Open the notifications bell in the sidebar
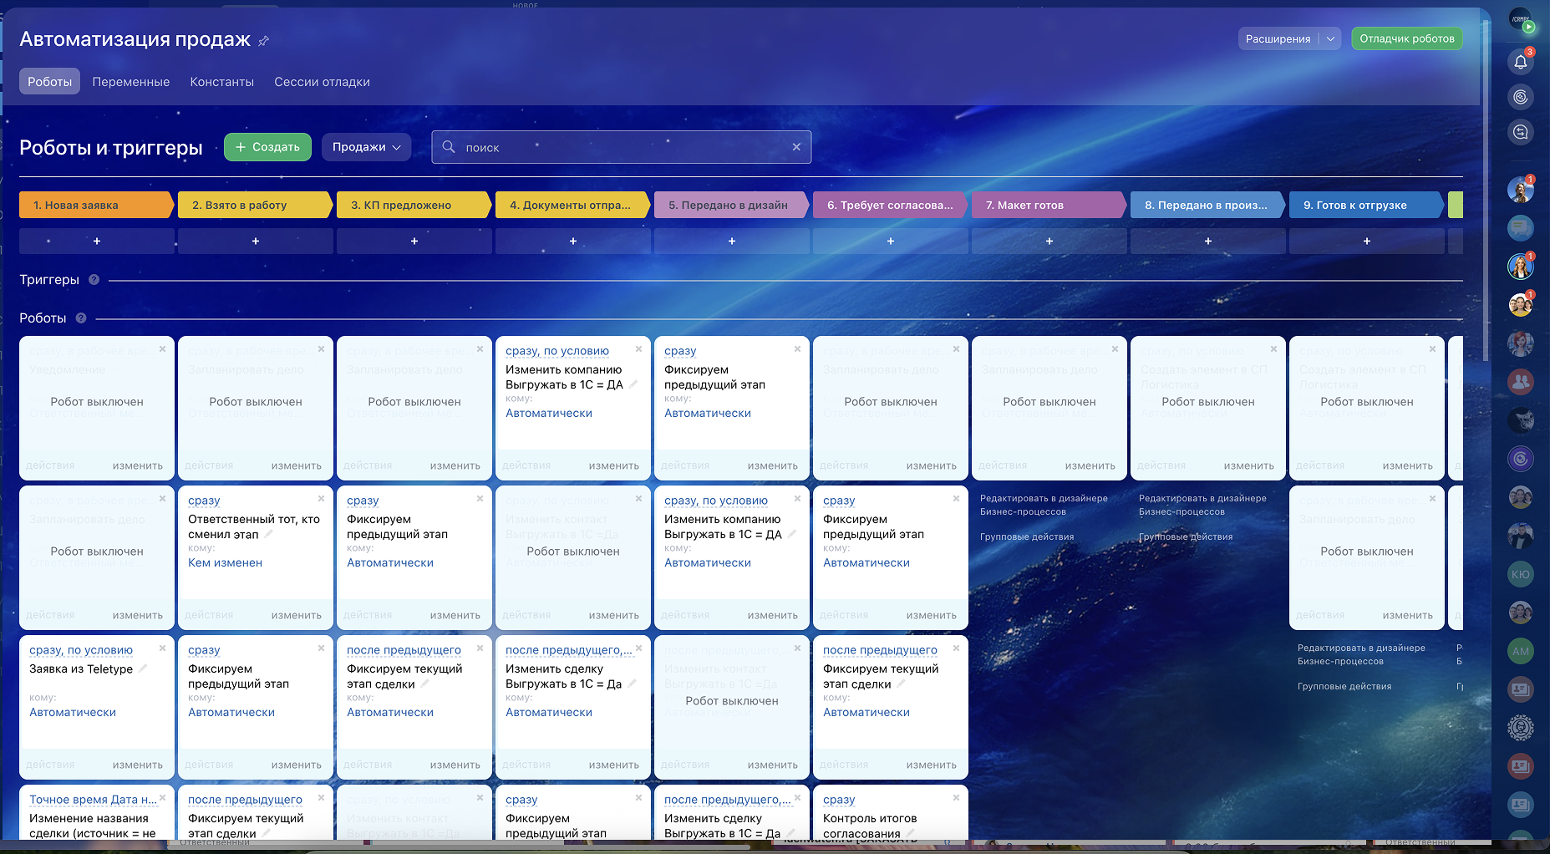 click(x=1521, y=61)
